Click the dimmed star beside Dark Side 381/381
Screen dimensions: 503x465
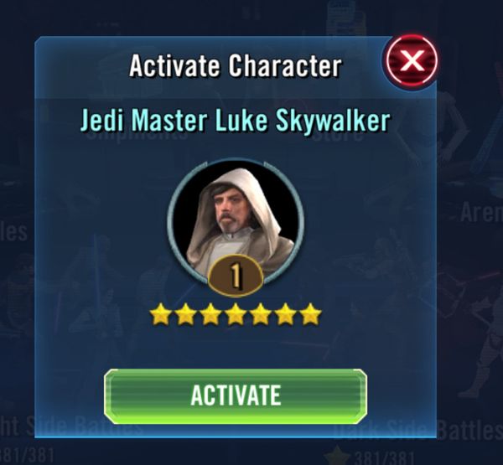(337, 456)
